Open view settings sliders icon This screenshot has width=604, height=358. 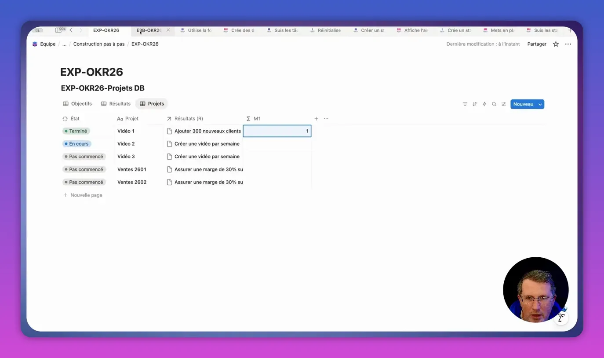pyautogui.click(x=504, y=104)
